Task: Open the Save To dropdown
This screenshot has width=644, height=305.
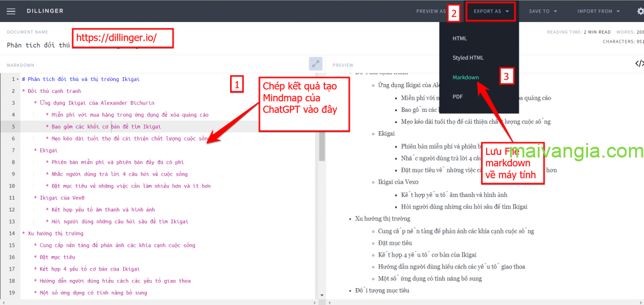Action: point(543,11)
